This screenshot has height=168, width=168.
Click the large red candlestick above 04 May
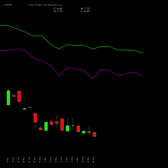point(19,96)
